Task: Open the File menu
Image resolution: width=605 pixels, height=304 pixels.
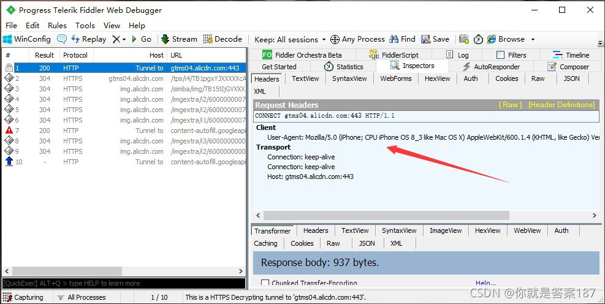Action: (11, 26)
